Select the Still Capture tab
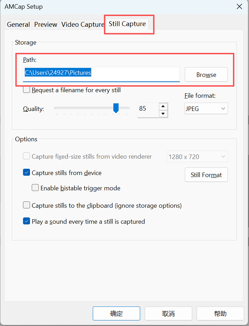 point(127,24)
